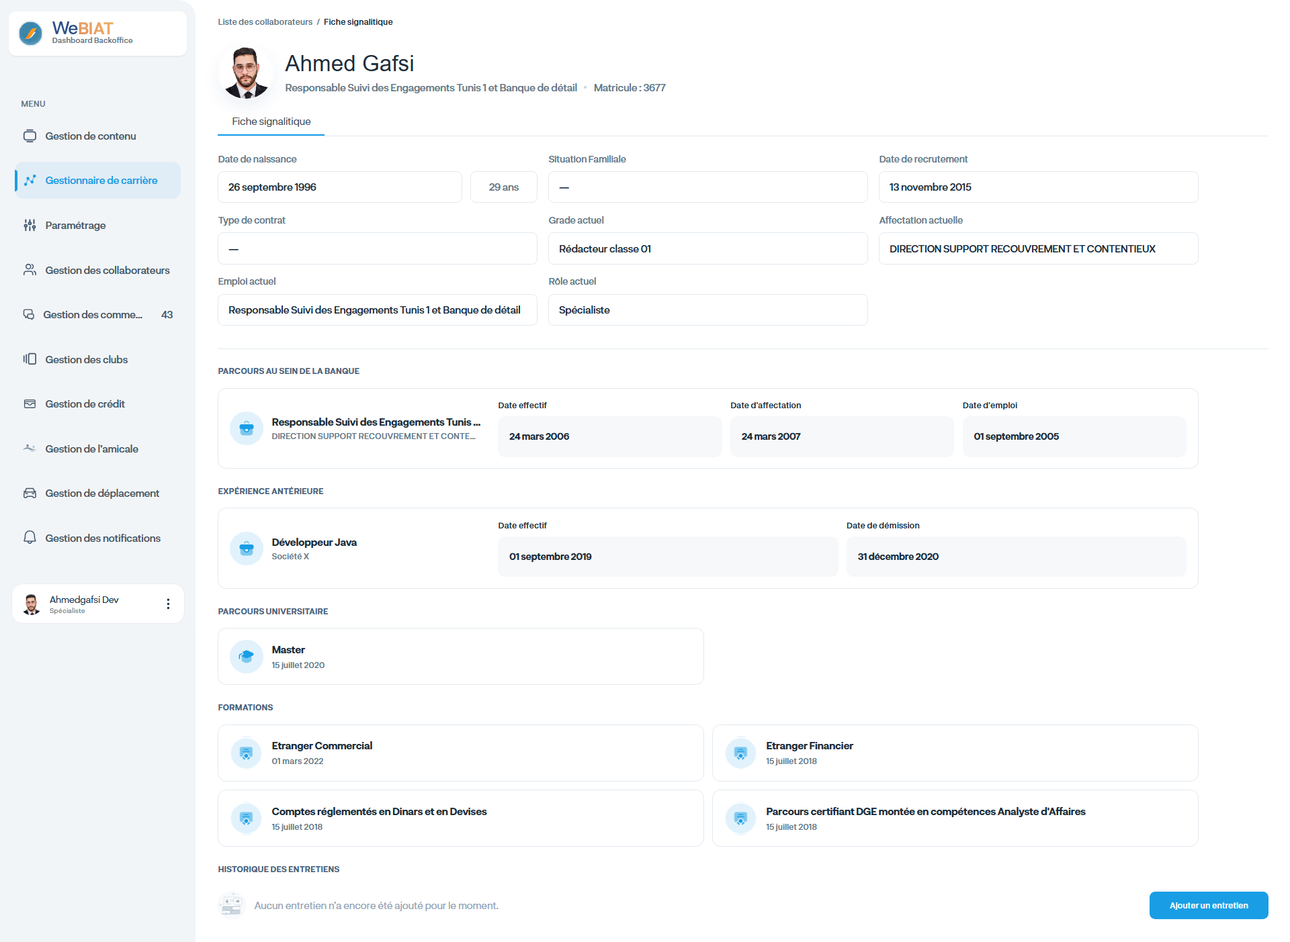Click Ajouter un entretien button

coord(1209,905)
